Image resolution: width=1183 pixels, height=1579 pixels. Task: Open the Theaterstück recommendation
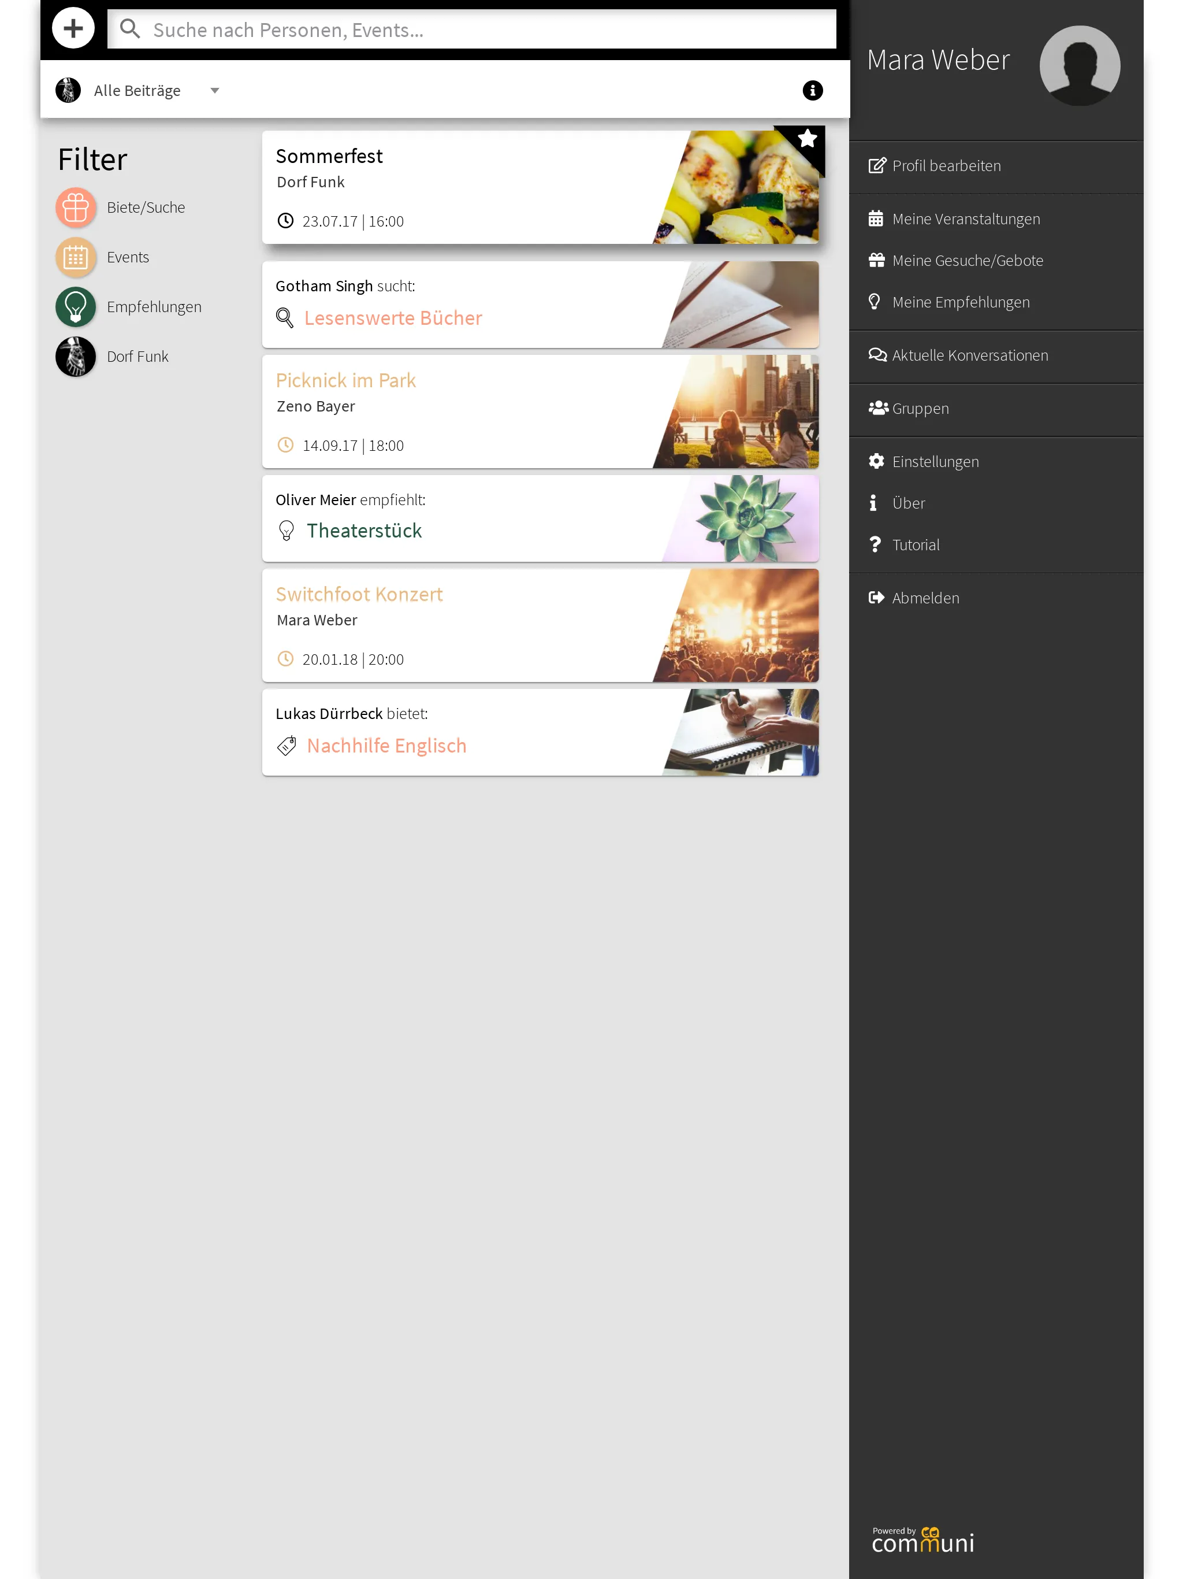tap(364, 531)
